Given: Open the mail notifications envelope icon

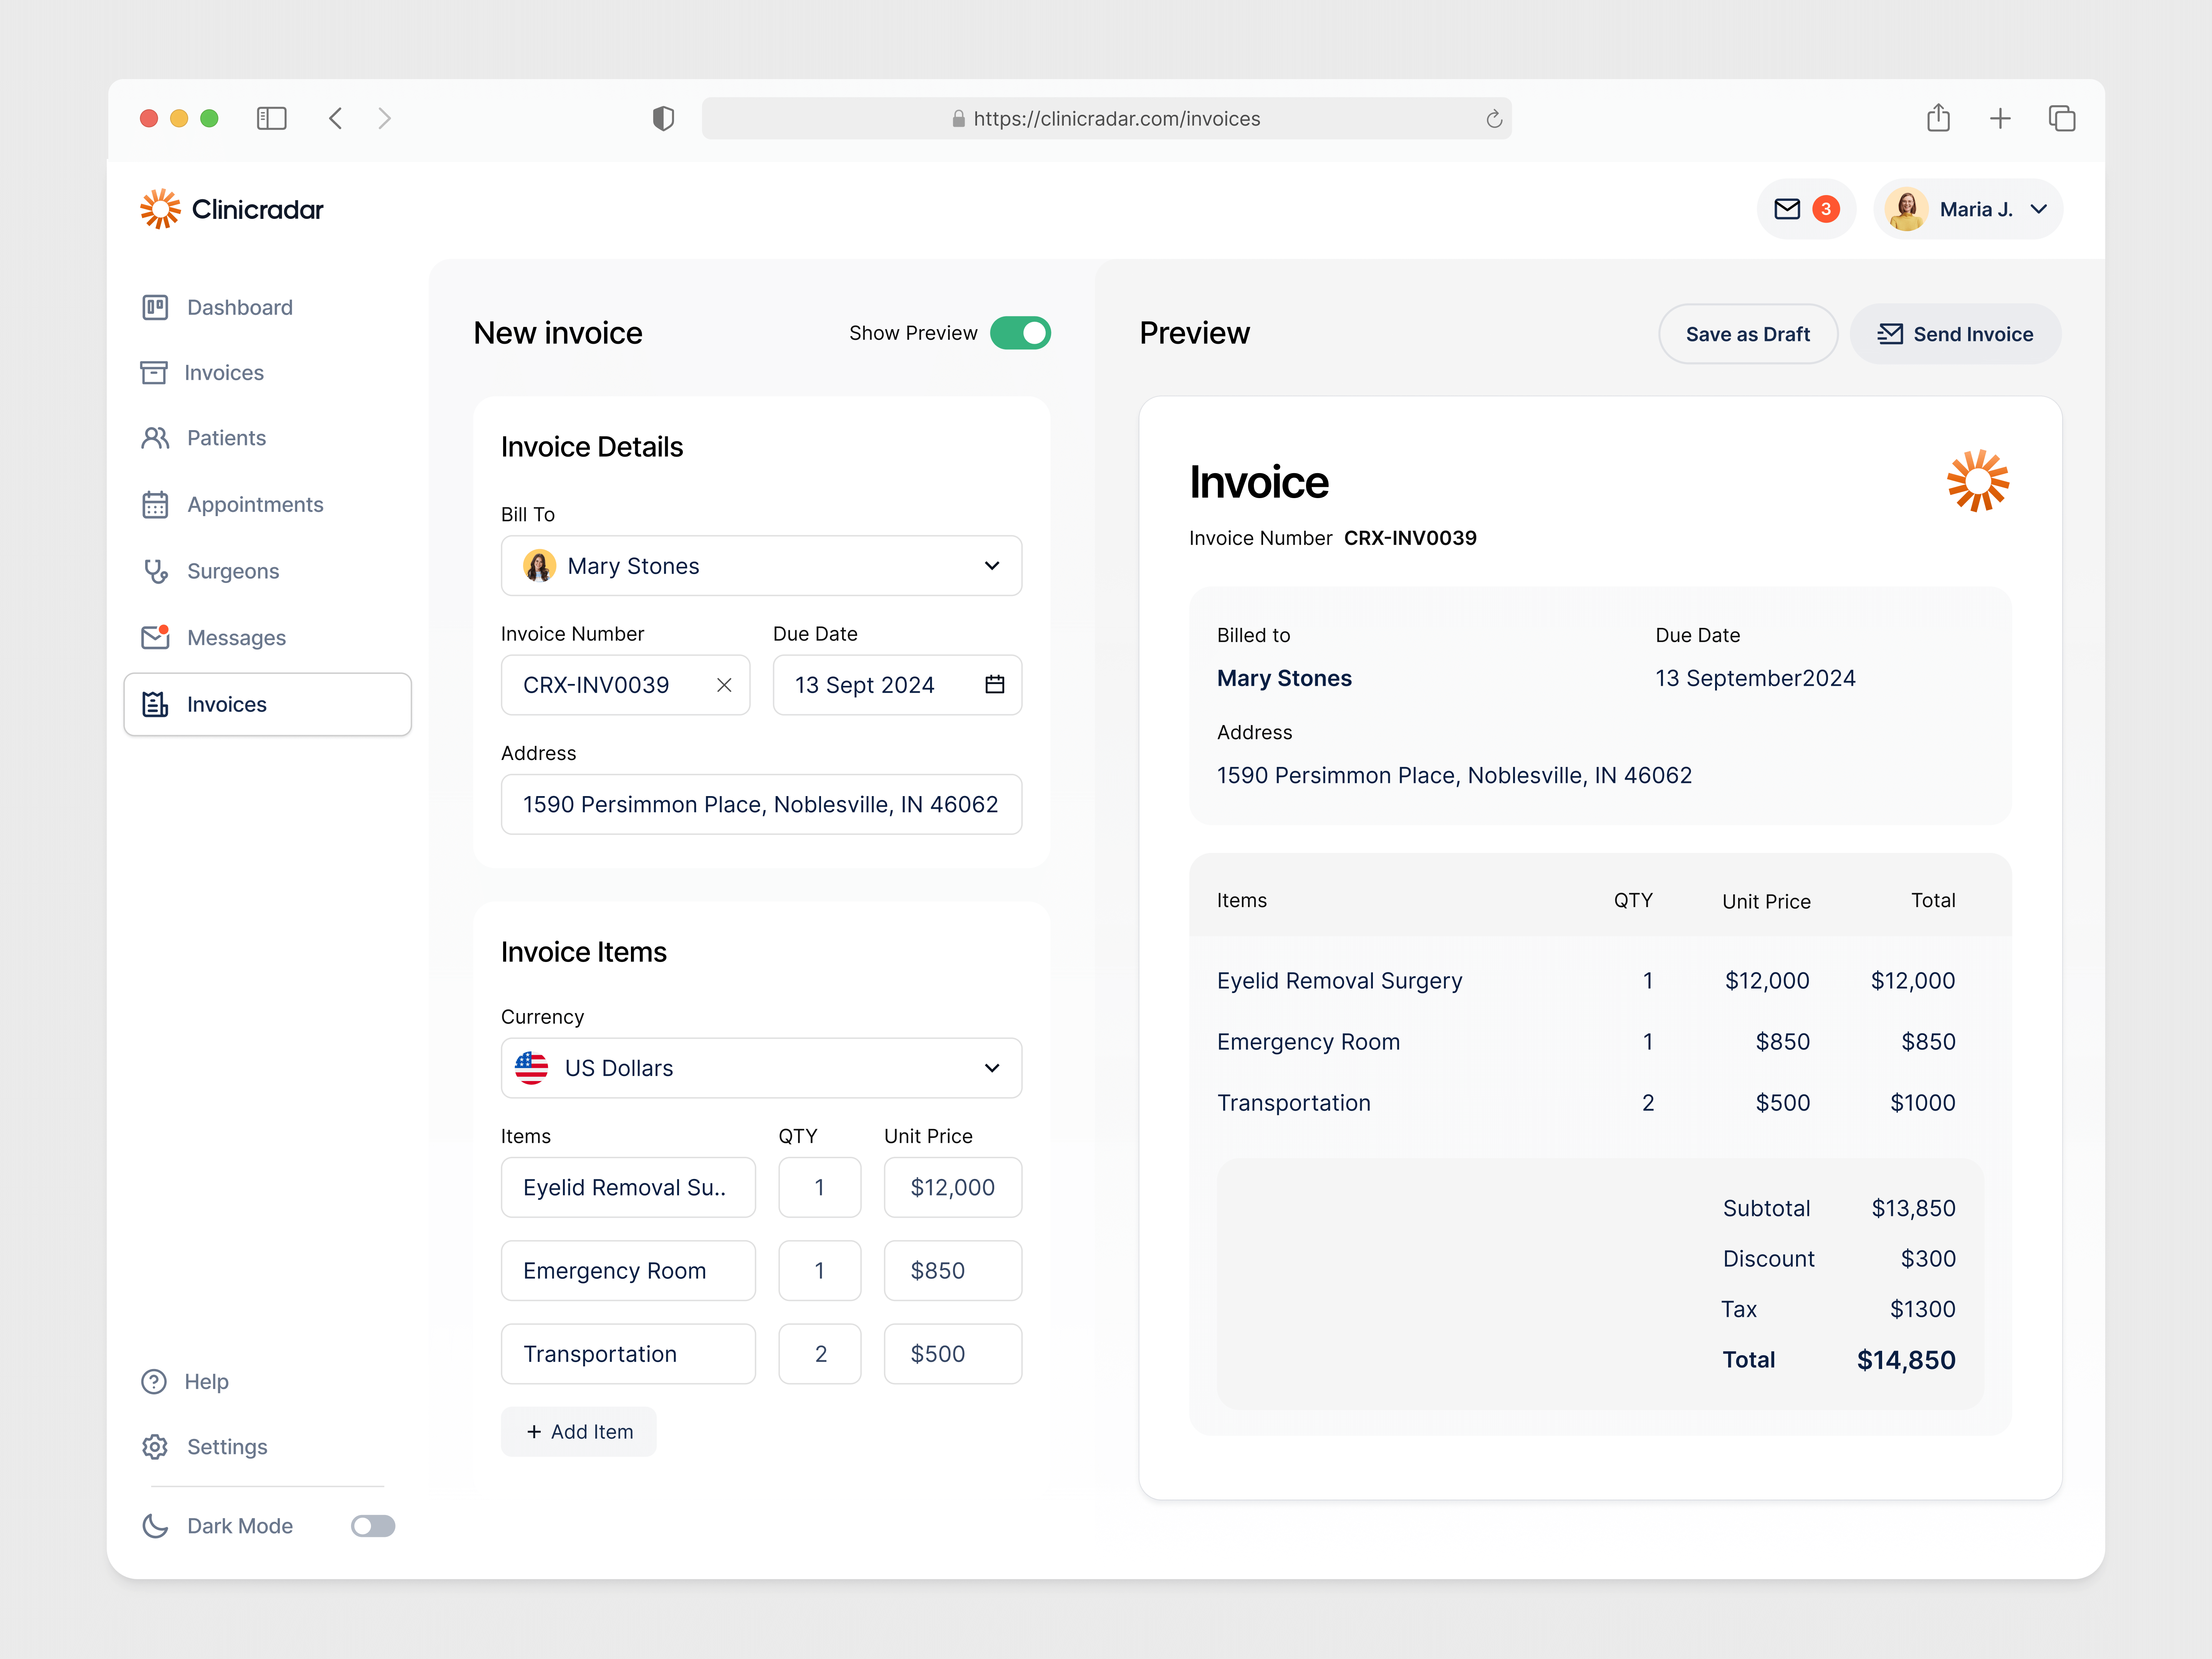Looking at the screenshot, I should [1786, 209].
